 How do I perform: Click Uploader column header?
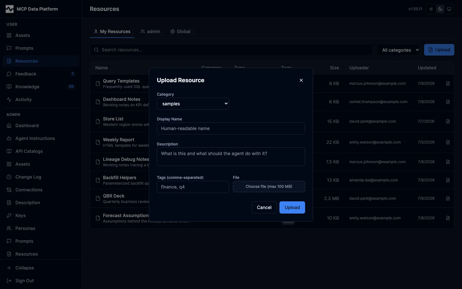coord(359,68)
